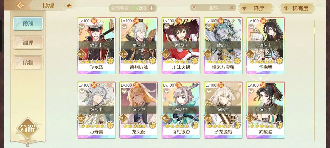Click the flower badge on 武陵酒 card
This screenshot has height=148, width=330.
[280, 125]
